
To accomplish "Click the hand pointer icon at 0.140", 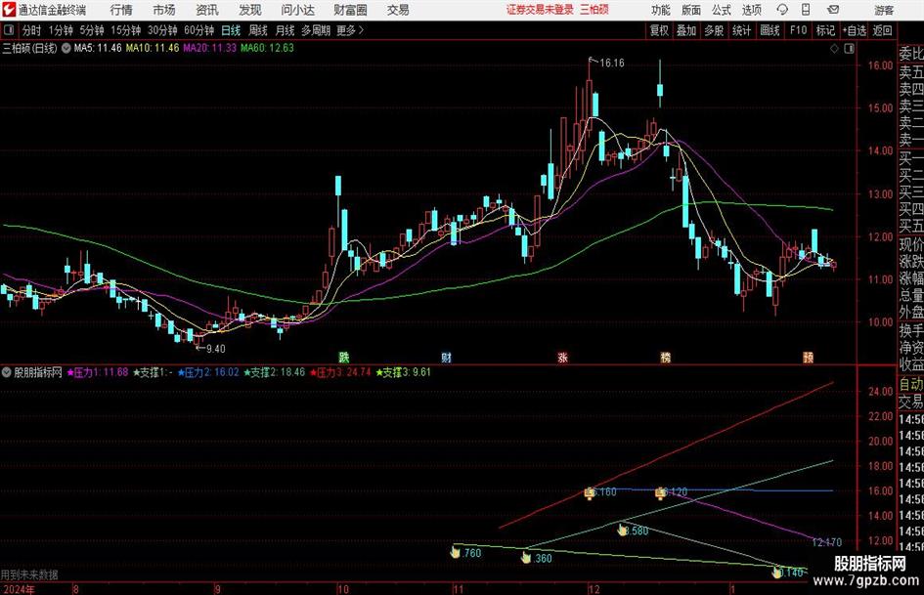I will click(777, 572).
